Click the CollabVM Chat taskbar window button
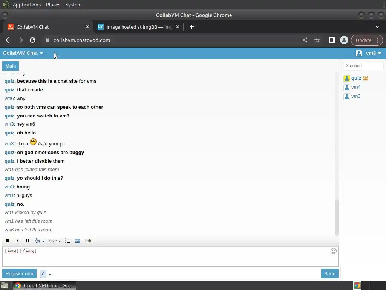The height and width of the screenshot is (290, 386). click(44, 285)
